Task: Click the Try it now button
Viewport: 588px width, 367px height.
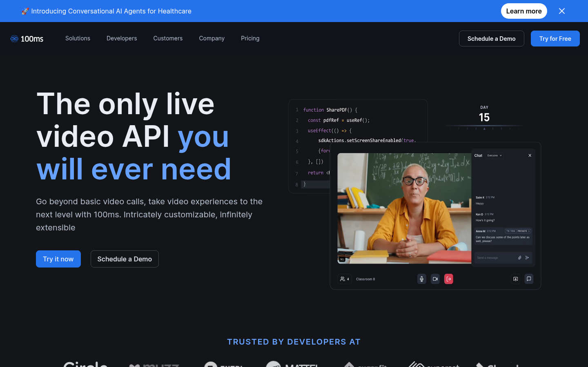Action: point(58,259)
